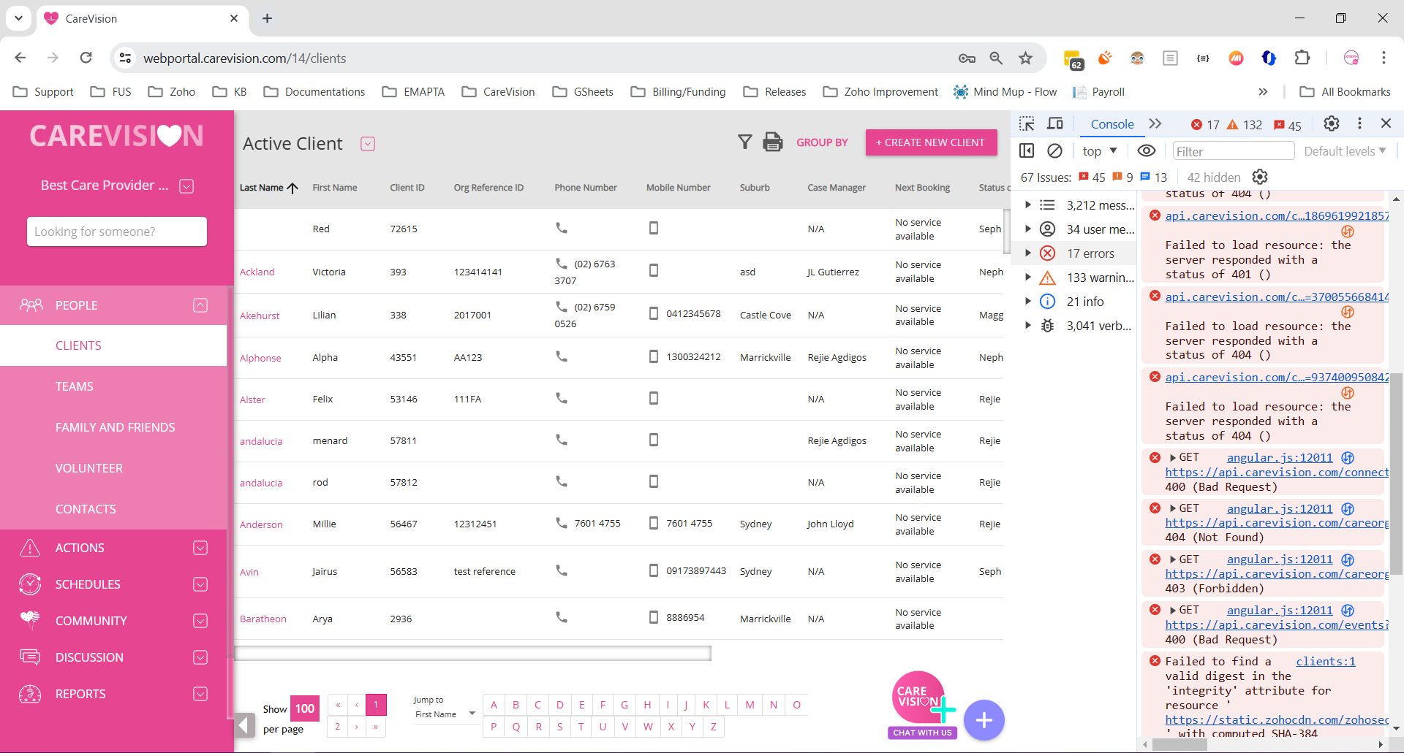
Task: Collapse the People section
Action: tap(200, 305)
